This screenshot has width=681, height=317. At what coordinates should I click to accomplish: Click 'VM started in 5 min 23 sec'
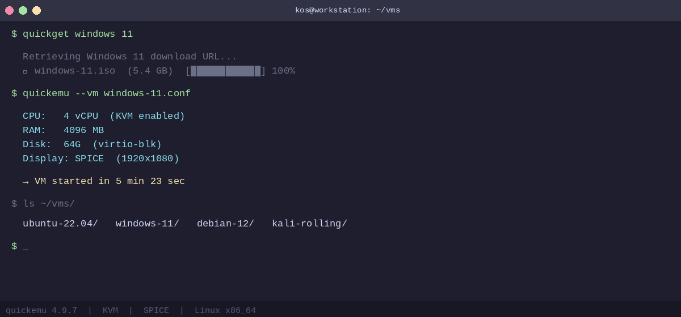[x=110, y=181]
